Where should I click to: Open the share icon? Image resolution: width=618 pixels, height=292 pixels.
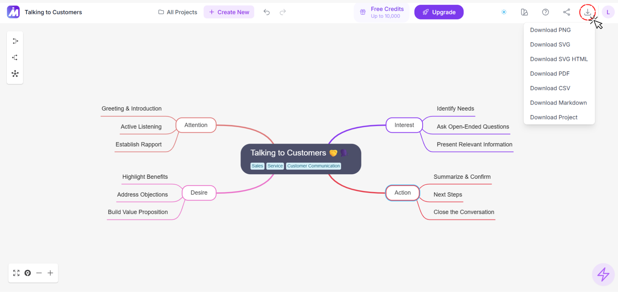point(567,12)
